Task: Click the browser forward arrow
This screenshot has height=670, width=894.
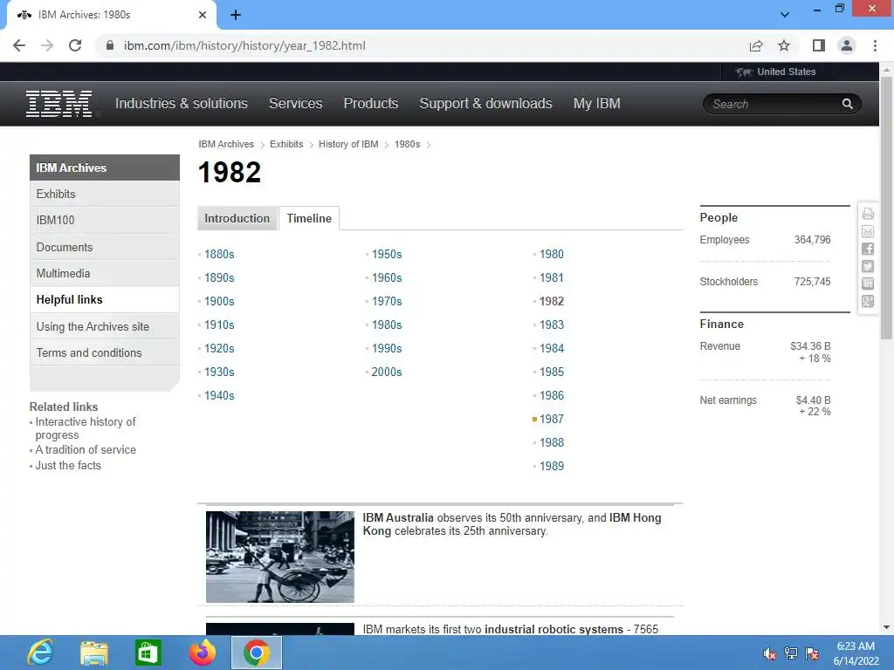Action: point(47,45)
